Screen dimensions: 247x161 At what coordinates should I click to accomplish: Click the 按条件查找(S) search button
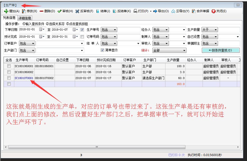(x=221, y=50)
